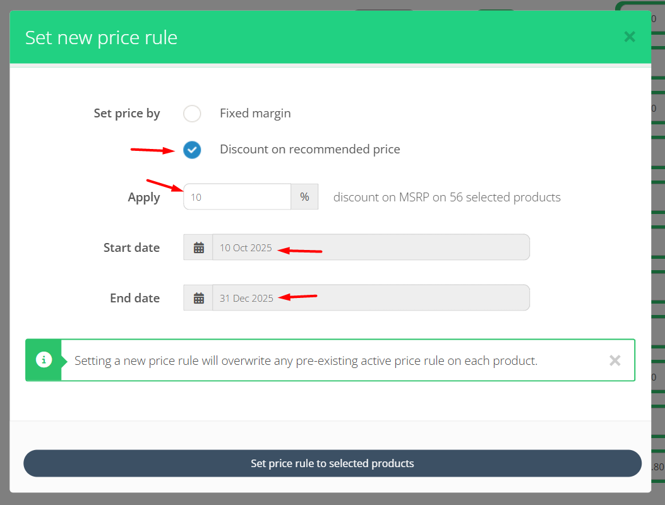
Task: Close the Set new price rule dialog
Action: click(x=629, y=37)
